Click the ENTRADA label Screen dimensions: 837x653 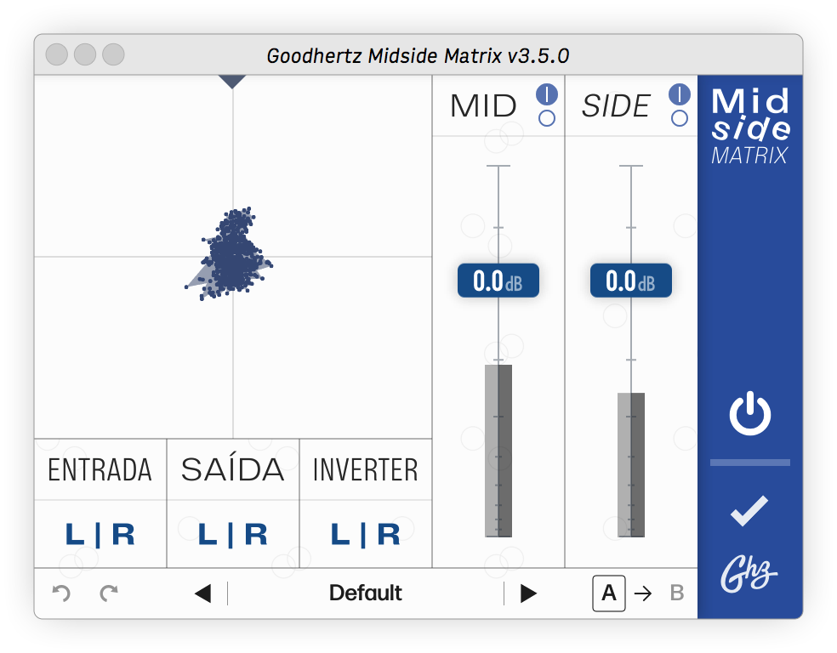pyautogui.click(x=100, y=470)
